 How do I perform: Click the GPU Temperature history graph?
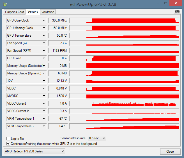[124, 36]
